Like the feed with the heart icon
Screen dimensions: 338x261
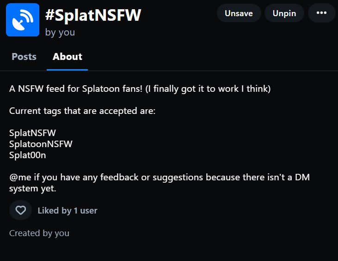[20, 210]
